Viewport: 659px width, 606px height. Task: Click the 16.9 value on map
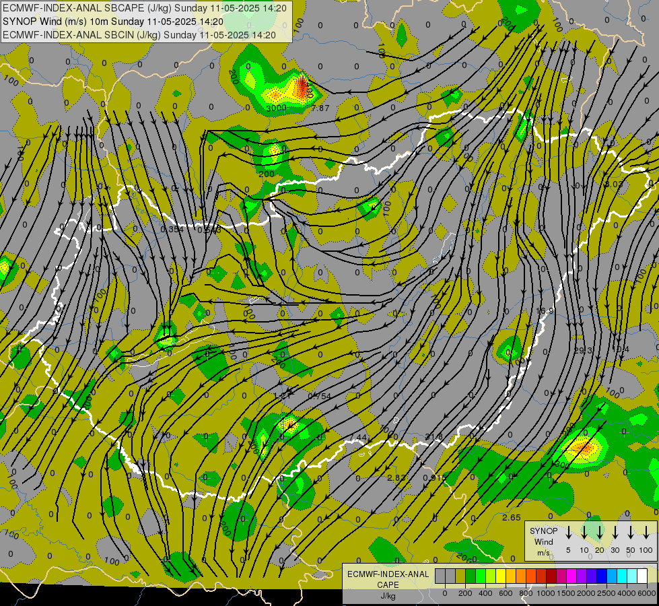pos(545,311)
